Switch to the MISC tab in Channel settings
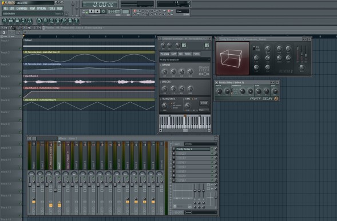 click(x=188, y=54)
